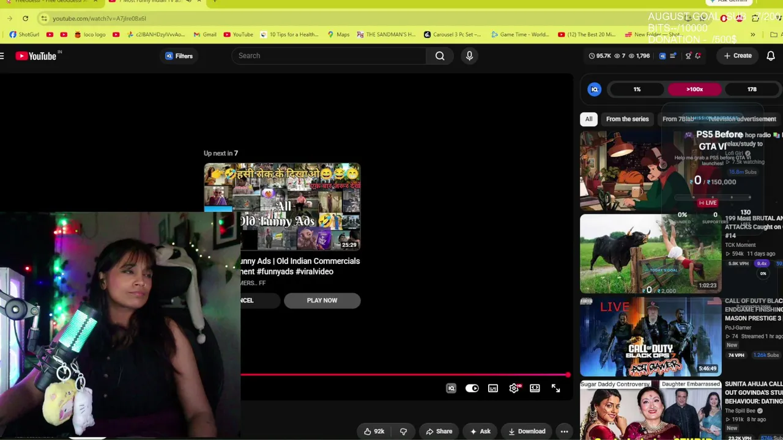This screenshot has width=783, height=440.
Task: Click the browser address bar URL
Action: point(99,18)
